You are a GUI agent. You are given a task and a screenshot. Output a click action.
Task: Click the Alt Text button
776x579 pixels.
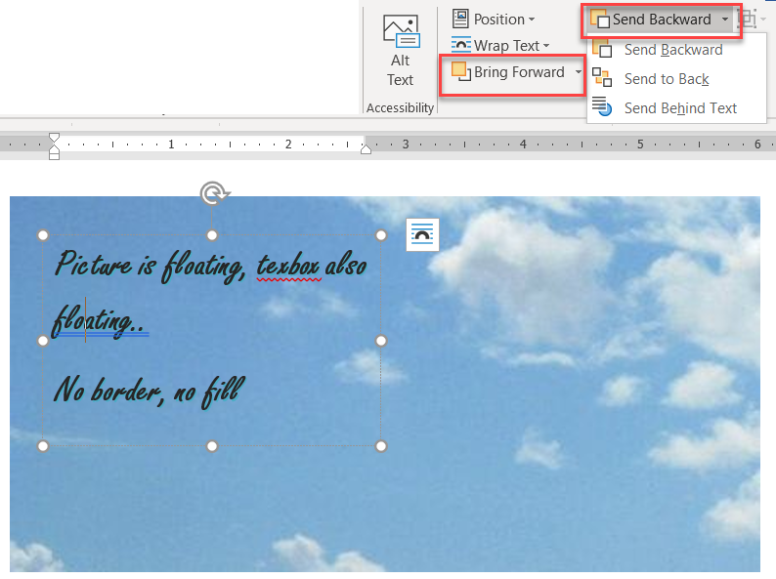click(401, 51)
